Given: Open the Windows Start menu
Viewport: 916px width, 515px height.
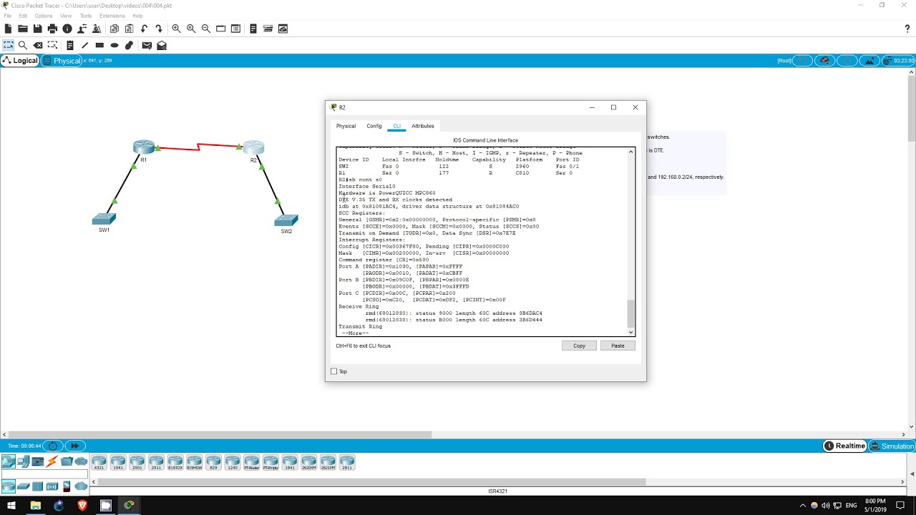Looking at the screenshot, I should click(x=11, y=506).
